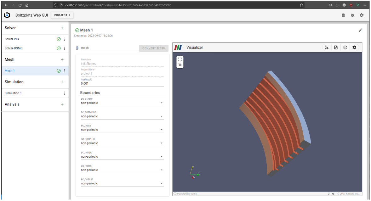371x201 pixels.
Task: Click the green check next to Solver-PIC
Action: click(x=59, y=39)
